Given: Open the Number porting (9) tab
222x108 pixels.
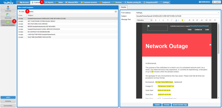Looking at the screenshot, I should click(x=132, y=2).
